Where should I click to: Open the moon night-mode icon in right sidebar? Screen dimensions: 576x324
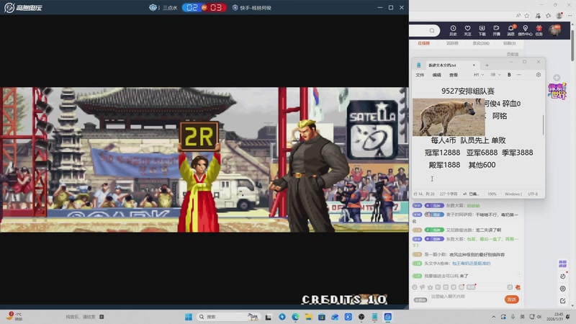click(x=563, y=276)
